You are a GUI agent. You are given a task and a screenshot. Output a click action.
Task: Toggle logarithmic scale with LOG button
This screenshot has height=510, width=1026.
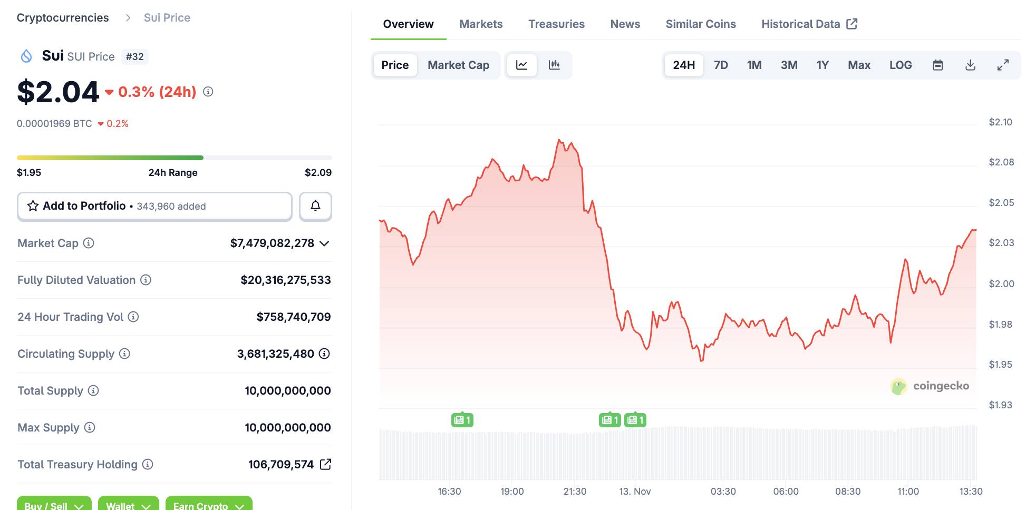[901, 65]
